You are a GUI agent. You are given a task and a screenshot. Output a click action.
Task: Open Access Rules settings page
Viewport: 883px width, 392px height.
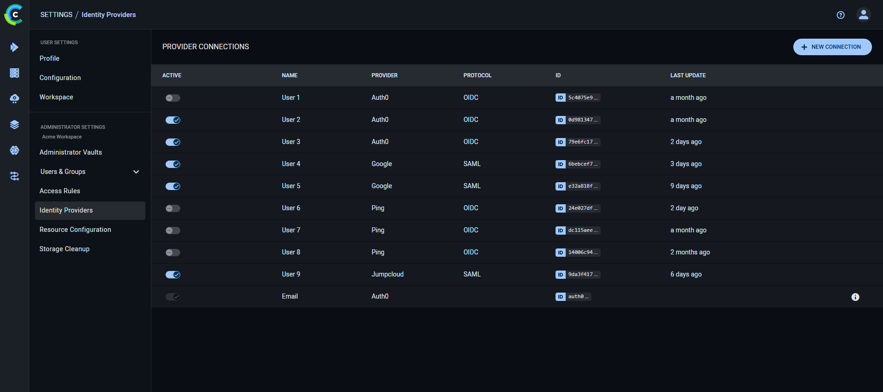point(60,191)
